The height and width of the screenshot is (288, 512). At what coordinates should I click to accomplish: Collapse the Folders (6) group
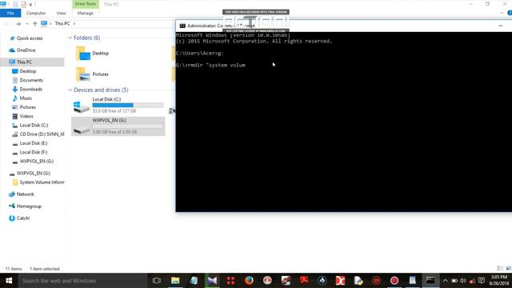tap(70, 38)
